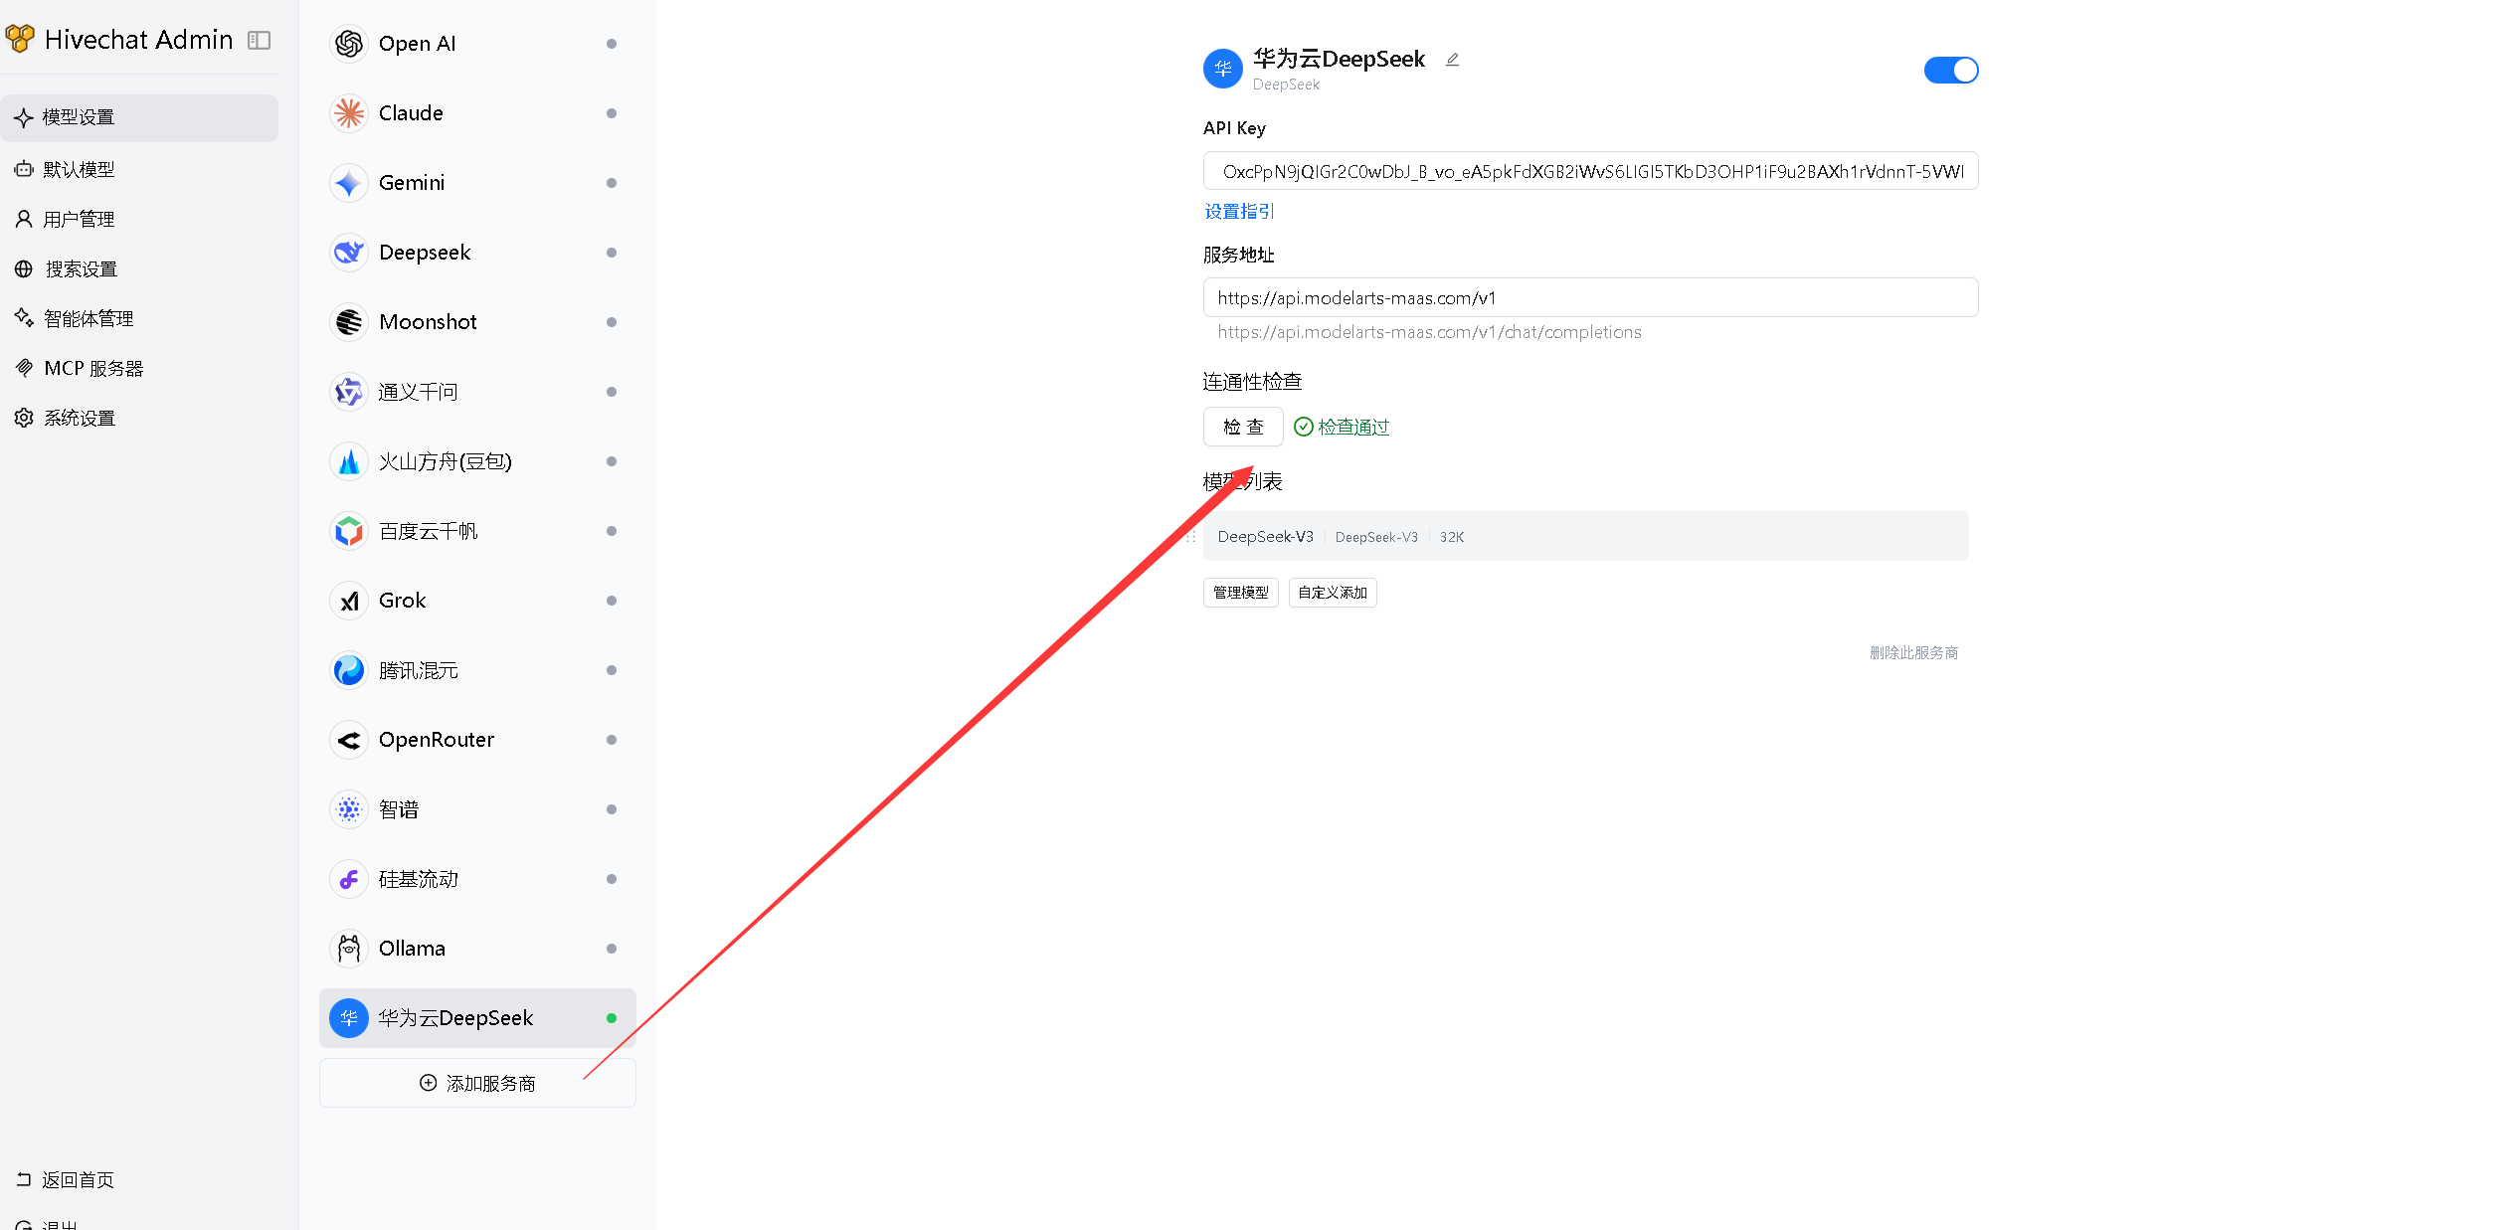Click the 火山方舟(豆包) logo icon
The image size is (2517, 1230).
(x=349, y=461)
